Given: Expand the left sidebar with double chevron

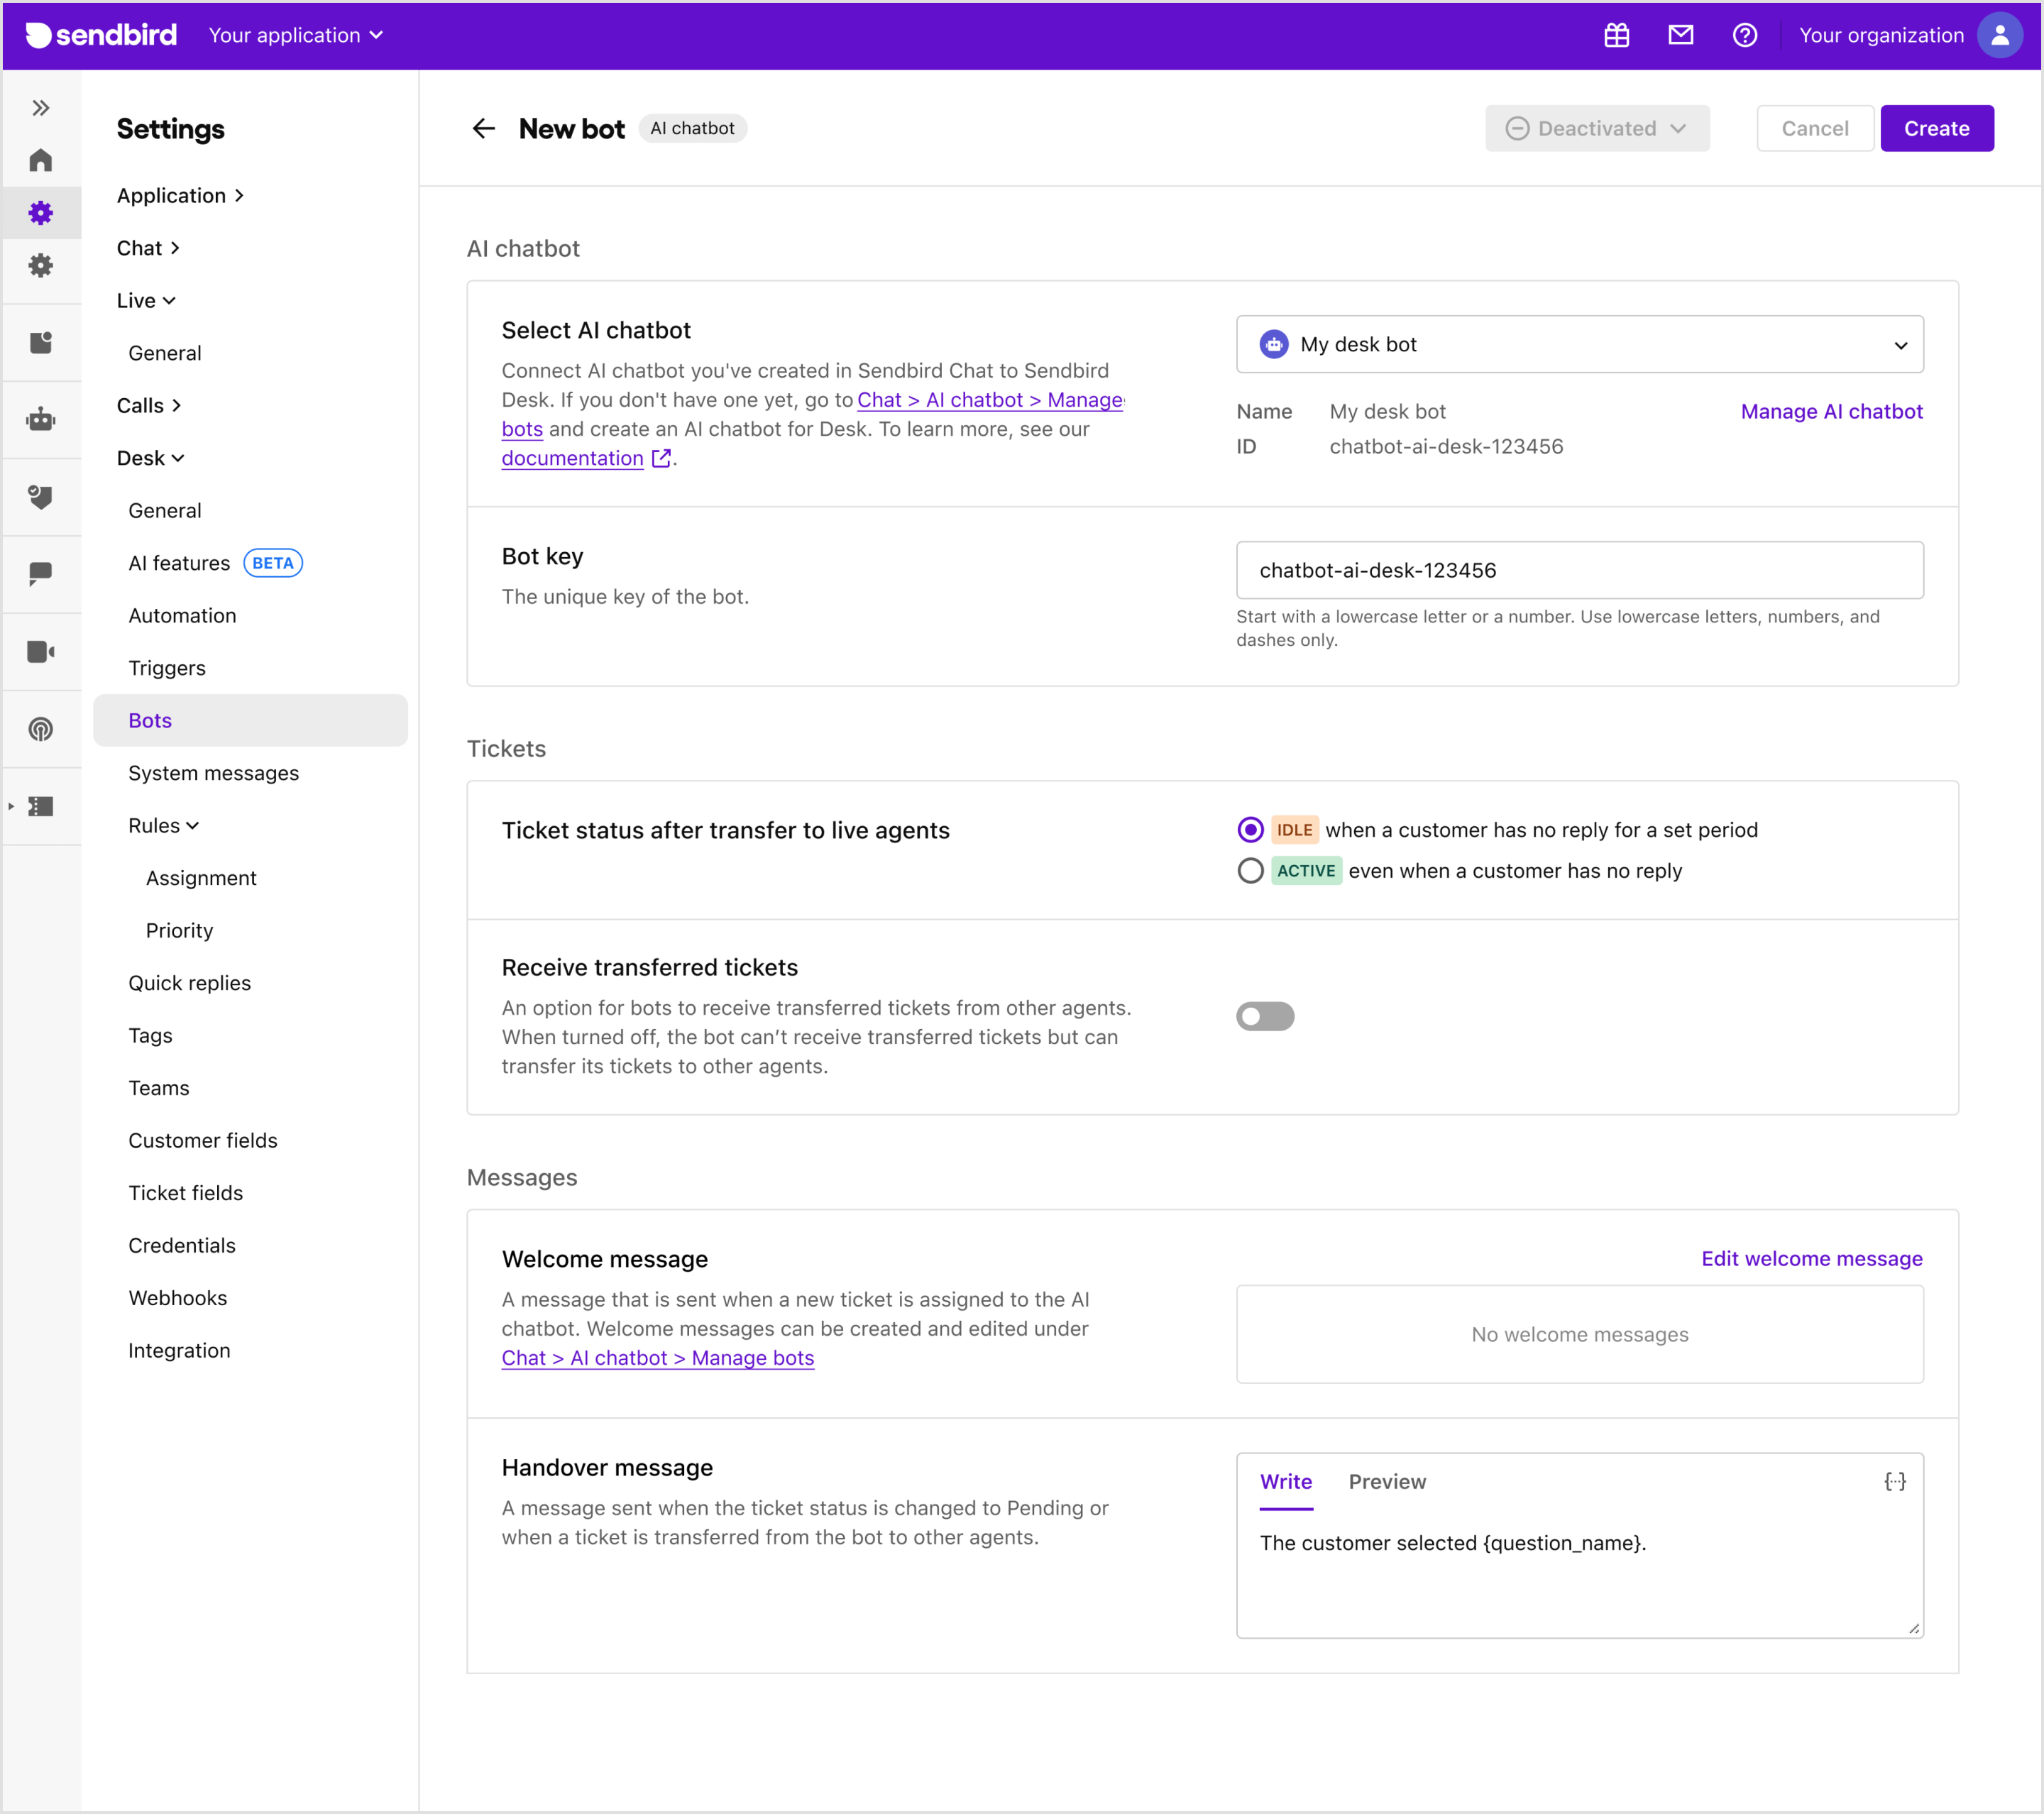Looking at the screenshot, I should [x=40, y=107].
